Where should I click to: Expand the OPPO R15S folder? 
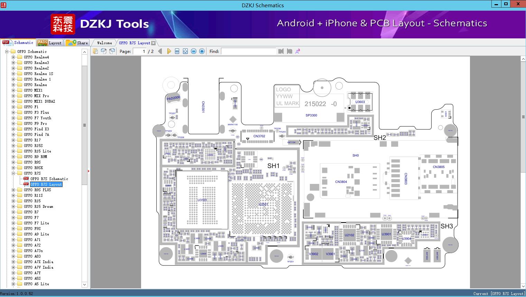click(x=13, y=146)
